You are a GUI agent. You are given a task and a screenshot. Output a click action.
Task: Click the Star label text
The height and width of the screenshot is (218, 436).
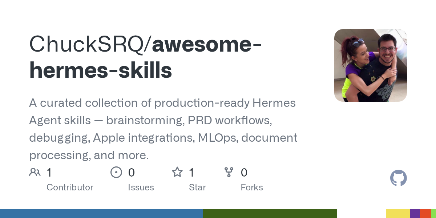click(197, 187)
